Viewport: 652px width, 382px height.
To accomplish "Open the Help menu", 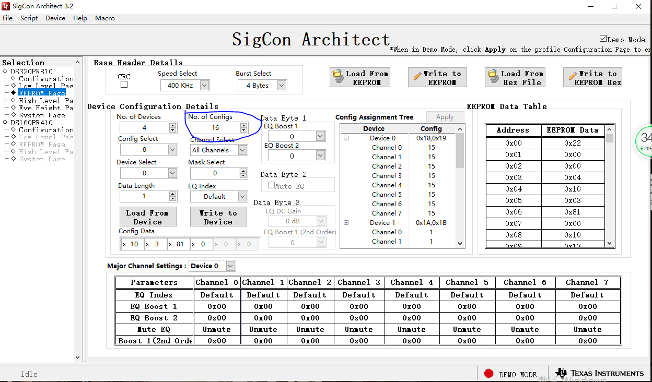I will coord(80,18).
